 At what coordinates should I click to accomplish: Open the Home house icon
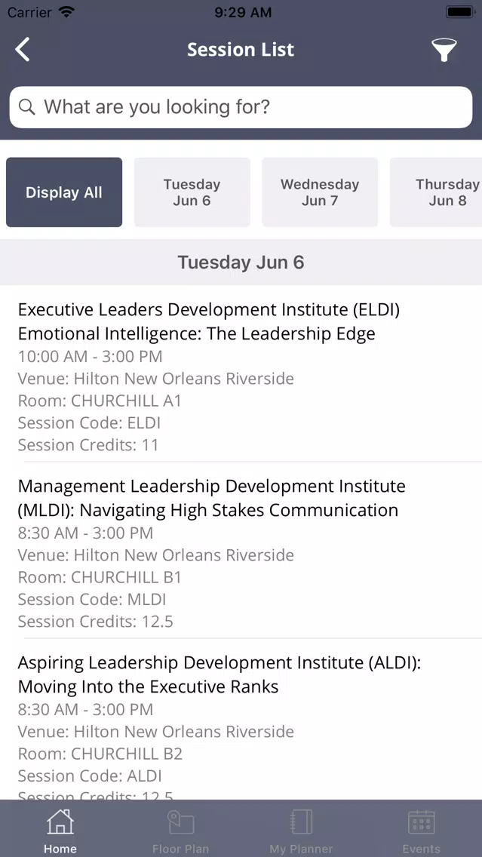pos(60,822)
